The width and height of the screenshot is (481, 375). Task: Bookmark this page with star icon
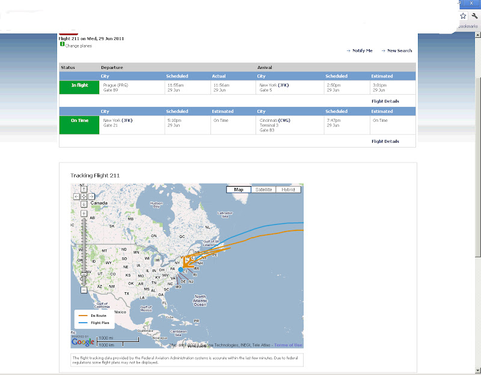pos(463,16)
